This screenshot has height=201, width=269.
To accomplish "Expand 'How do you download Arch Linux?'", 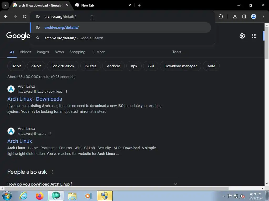I will coord(93,184).
